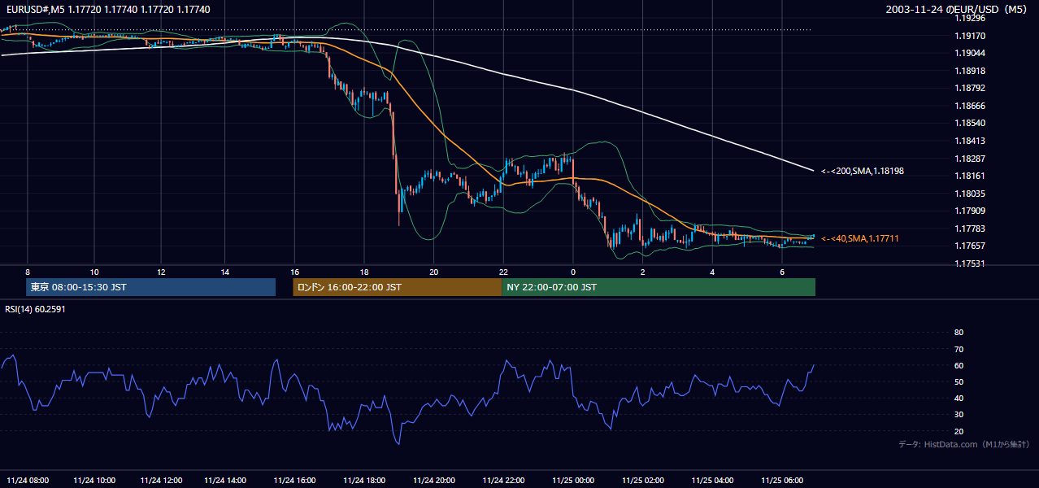Click the 11/24 18:00 time label
The height and width of the screenshot is (488, 1039).
[x=364, y=481]
